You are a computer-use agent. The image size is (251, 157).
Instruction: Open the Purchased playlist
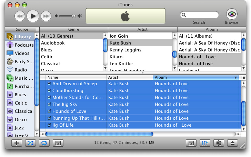tap(20, 87)
